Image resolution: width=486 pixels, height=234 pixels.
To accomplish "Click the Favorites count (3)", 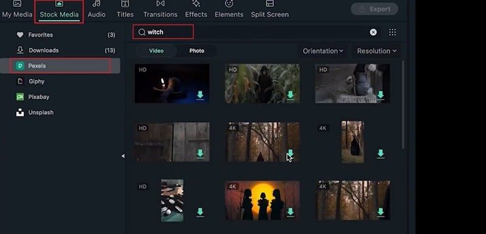I will point(111,35).
